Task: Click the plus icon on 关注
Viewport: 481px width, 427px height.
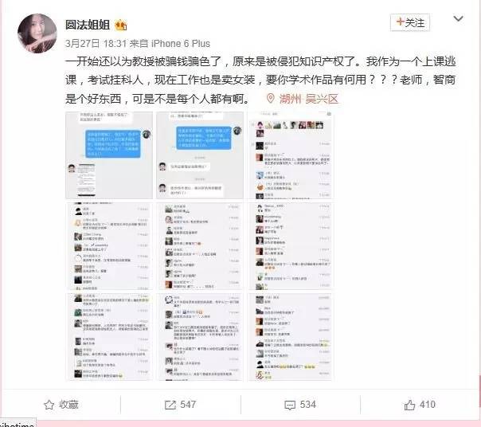Action: pos(400,22)
